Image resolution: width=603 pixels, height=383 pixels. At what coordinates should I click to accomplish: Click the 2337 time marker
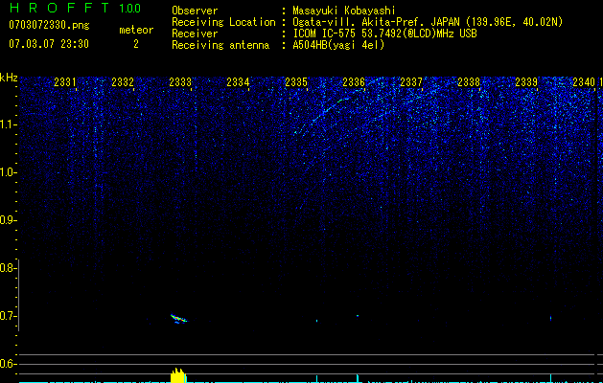411,82
